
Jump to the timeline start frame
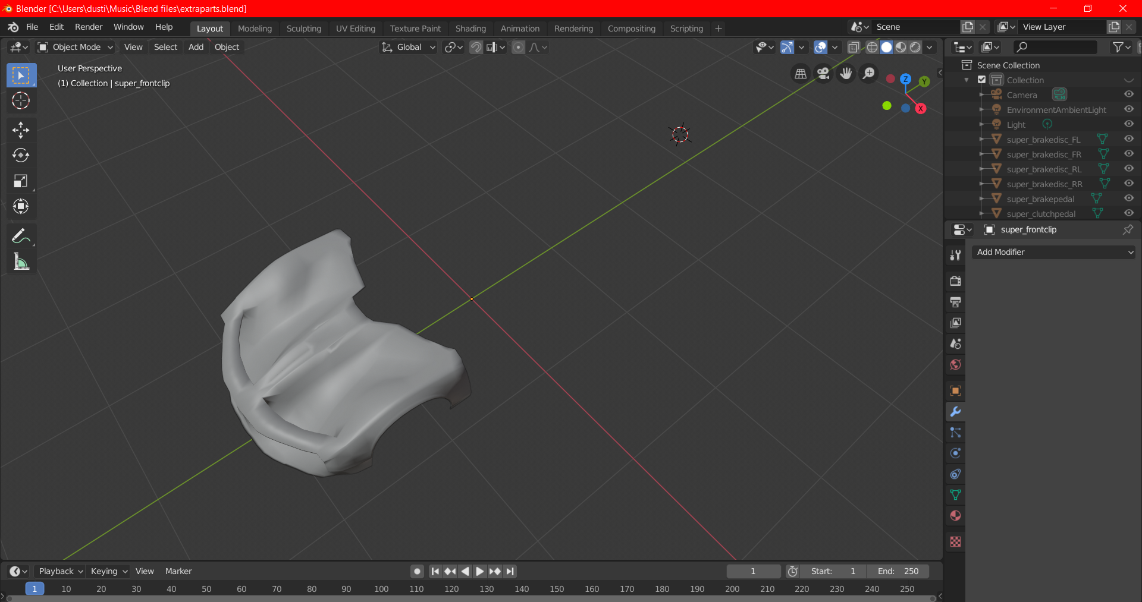[x=435, y=571]
